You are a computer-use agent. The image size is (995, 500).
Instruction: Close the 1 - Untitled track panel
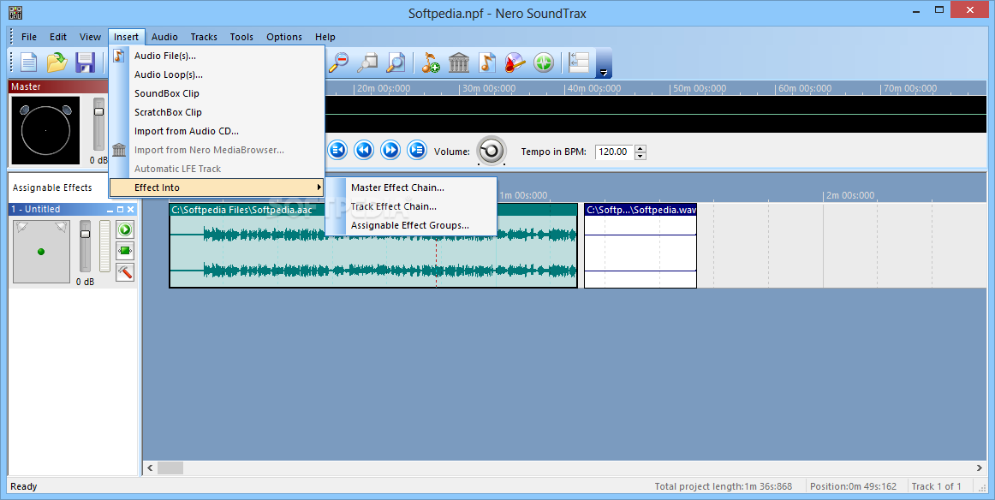point(131,210)
